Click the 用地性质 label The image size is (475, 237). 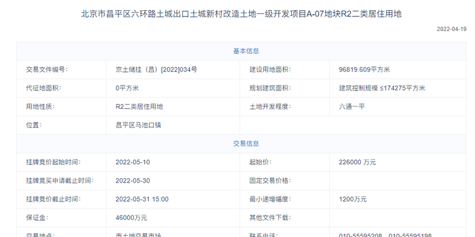coord(41,107)
